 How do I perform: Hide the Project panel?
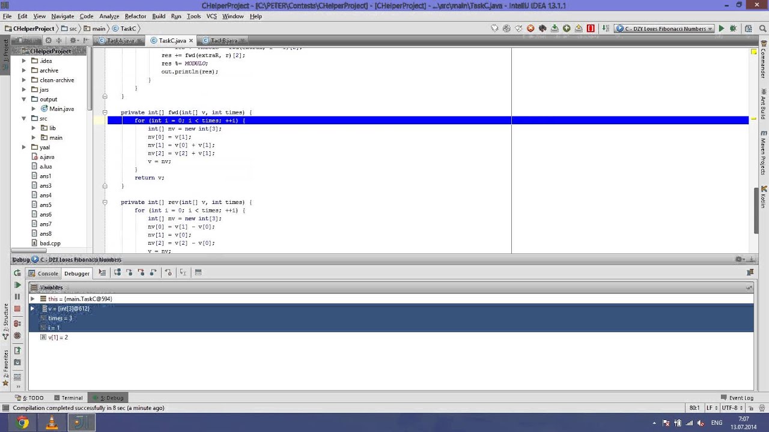pyautogui.click(x=86, y=40)
